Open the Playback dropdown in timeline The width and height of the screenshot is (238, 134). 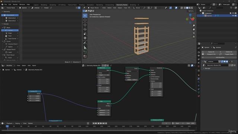click(x=10, y=123)
